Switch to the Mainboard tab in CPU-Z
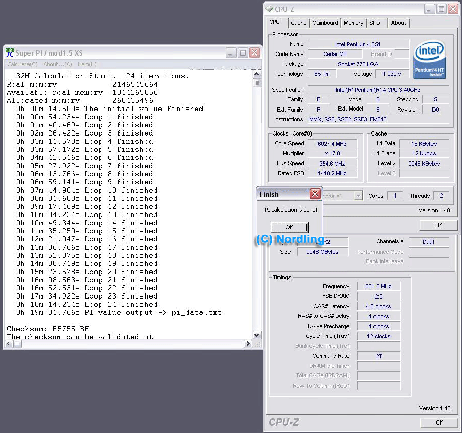The image size is (462, 433). [325, 23]
